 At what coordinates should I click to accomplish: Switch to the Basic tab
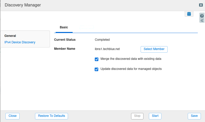(64, 27)
